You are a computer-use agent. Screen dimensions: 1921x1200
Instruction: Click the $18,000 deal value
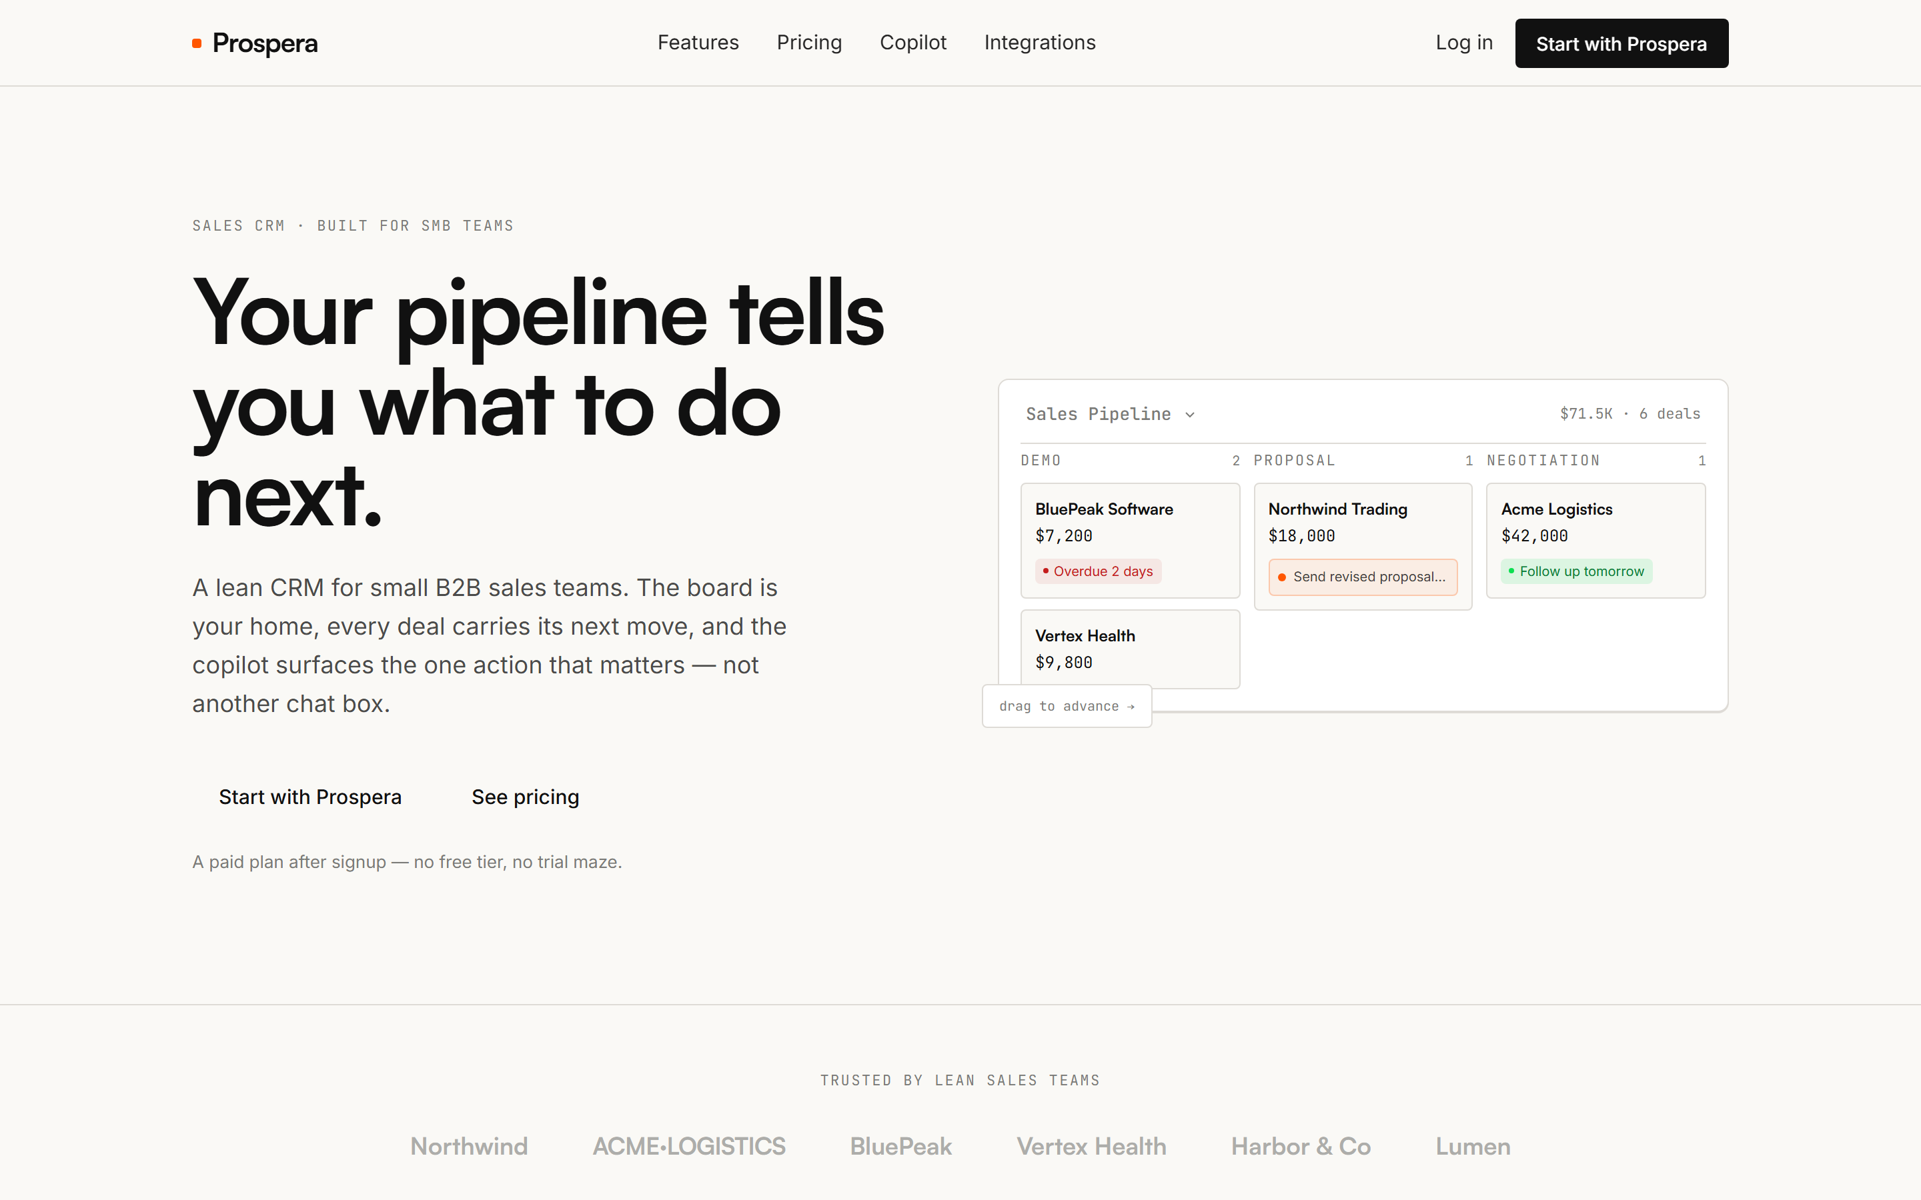[x=1301, y=536]
